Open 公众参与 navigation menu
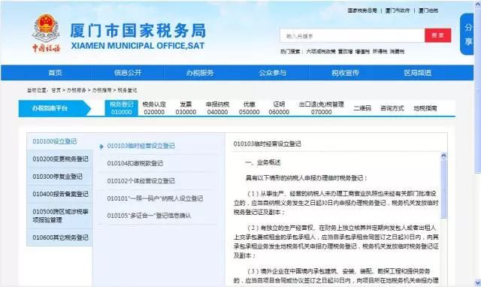The width and height of the screenshot is (481, 287). [x=272, y=73]
